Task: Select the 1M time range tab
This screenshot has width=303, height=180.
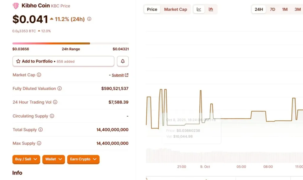Action: click(285, 9)
